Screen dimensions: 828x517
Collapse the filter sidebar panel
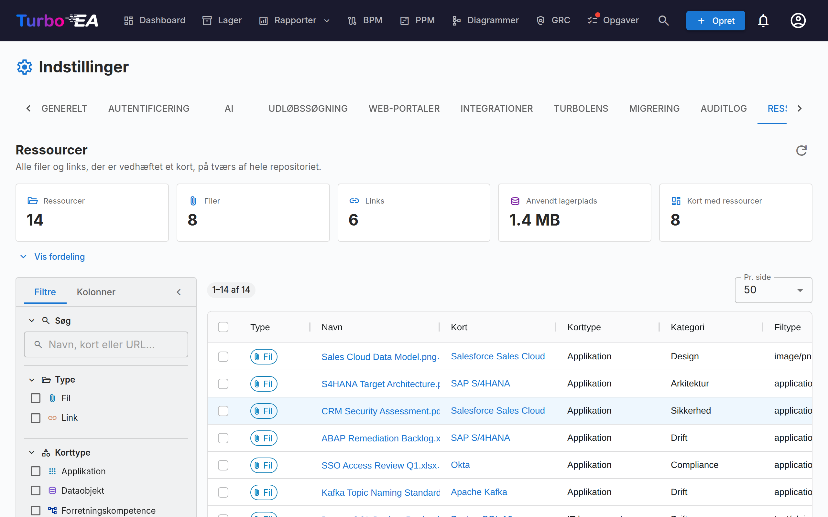[179, 292]
